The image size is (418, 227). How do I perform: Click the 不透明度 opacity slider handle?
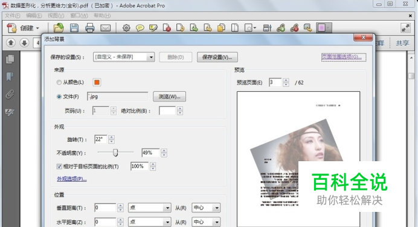pyautogui.click(x=115, y=152)
